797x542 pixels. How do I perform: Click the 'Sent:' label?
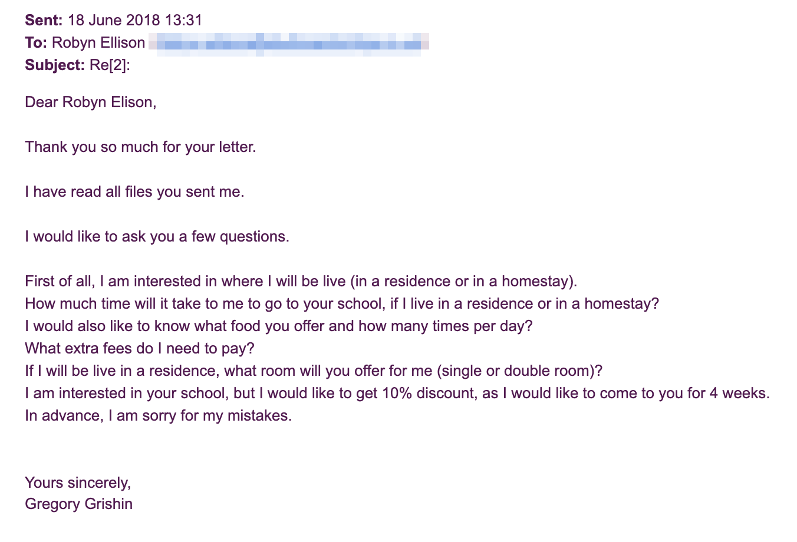tap(44, 20)
